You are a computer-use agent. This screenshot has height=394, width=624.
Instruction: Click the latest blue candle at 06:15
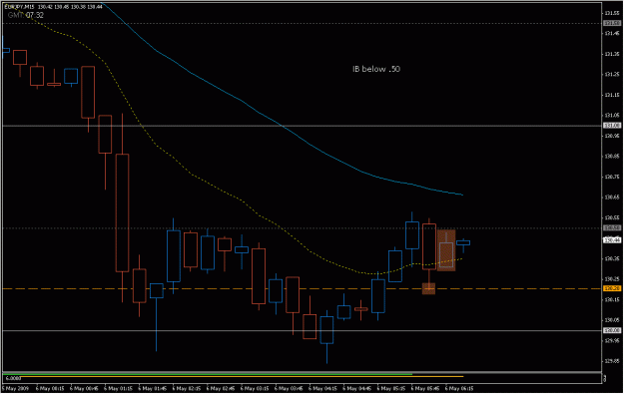pyautogui.click(x=463, y=242)
